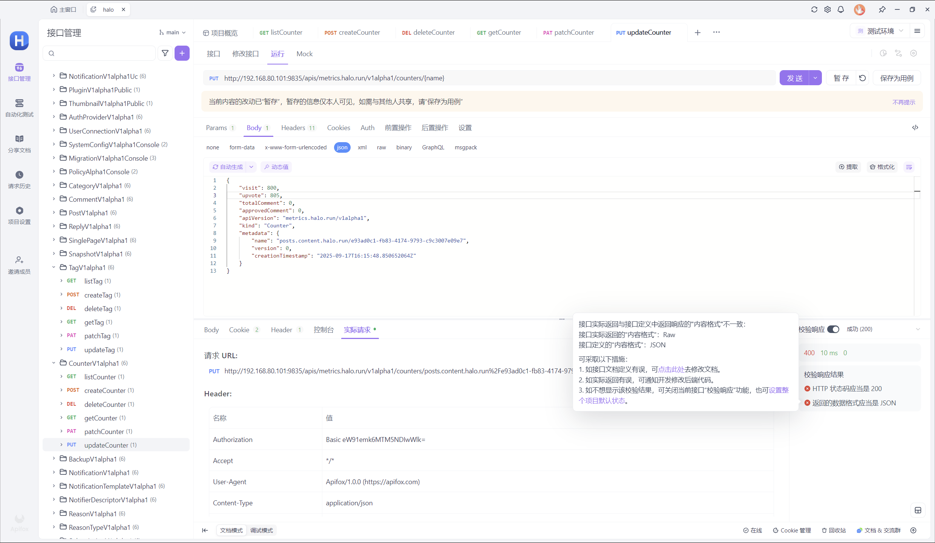The width and height of the screenshot is (935, 543).
Task: Toggle the 校验响应 switch
Action: click(833, 329)
